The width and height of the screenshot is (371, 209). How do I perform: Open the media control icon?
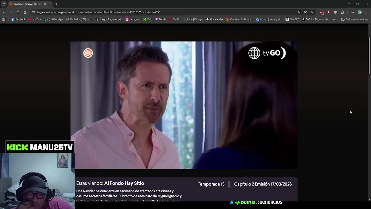[353, 12]
